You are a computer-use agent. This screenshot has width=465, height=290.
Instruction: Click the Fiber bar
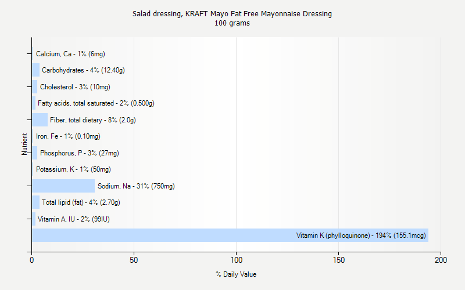pyautogui.click(x=40, y=120)
